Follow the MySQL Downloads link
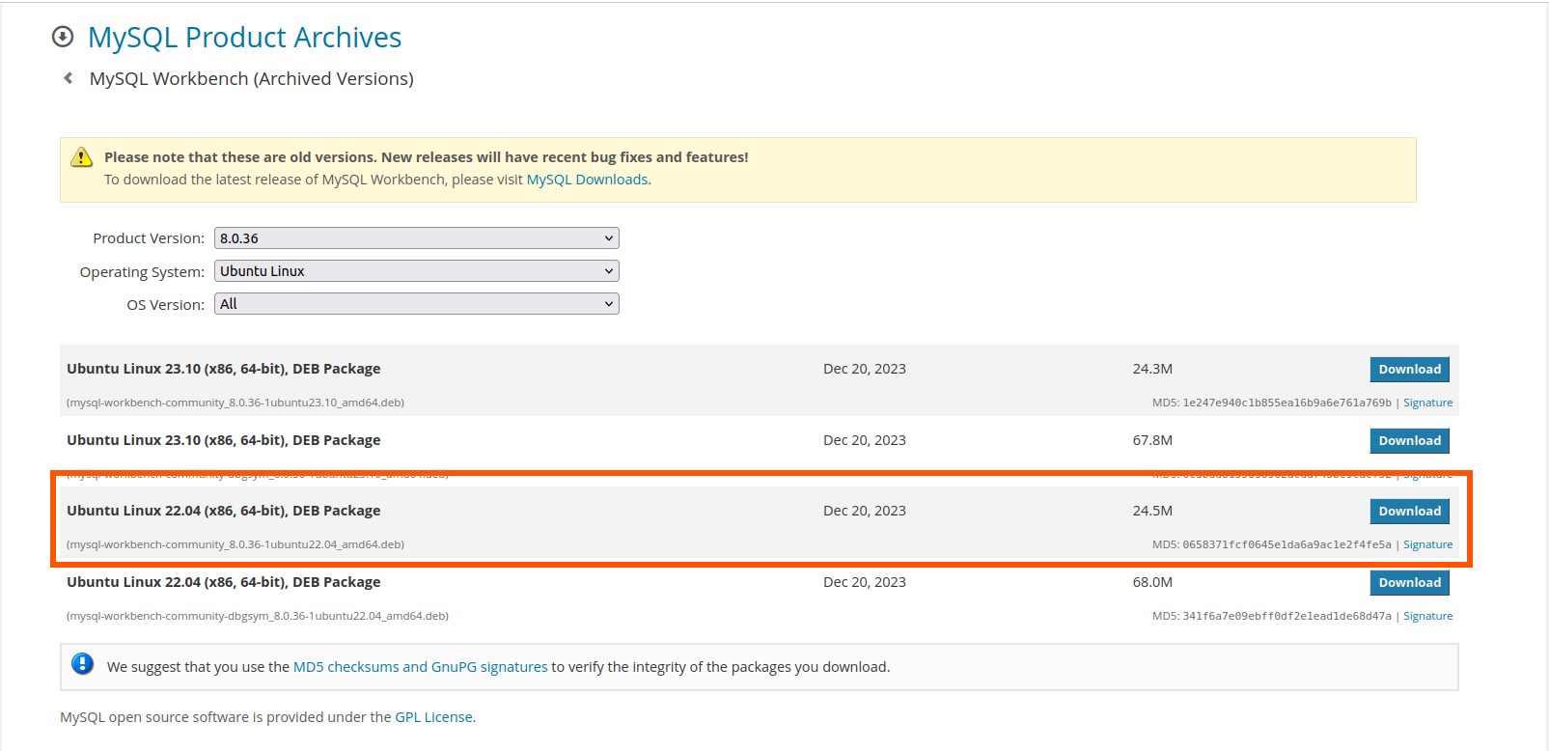Image resolution: width=1549 pixels, height=751 pixels. point(587,180)
